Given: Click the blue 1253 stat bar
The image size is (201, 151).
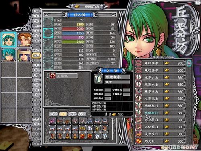Looking at the screenshot, I should pyautogui.click(x=73, y=33).
